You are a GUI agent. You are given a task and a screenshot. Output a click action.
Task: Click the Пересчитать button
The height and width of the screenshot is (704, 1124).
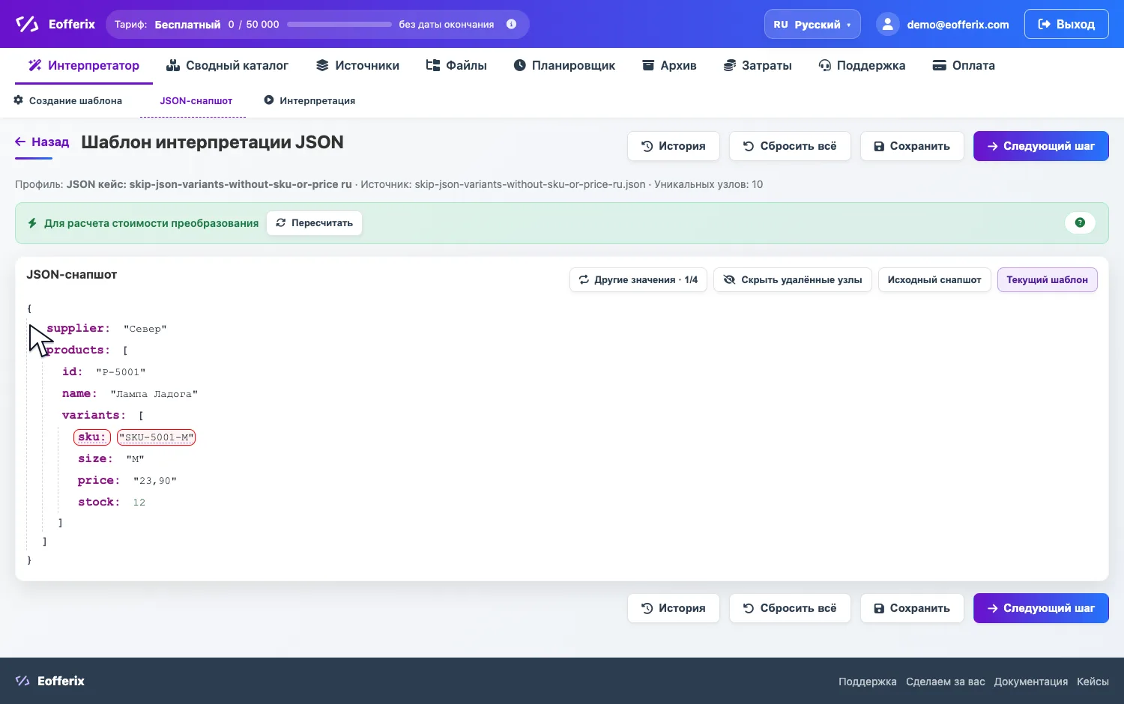314,223
